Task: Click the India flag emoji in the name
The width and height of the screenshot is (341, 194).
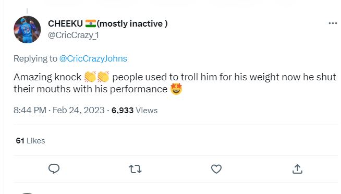Action: pyautogui.click(x=91, y=23)
